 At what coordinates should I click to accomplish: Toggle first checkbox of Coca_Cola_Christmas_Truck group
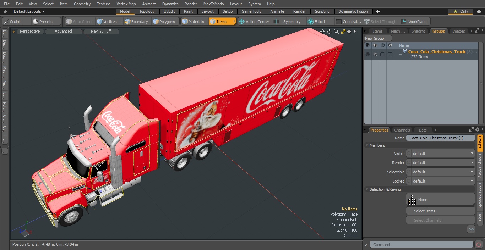[x=382, y=54]
